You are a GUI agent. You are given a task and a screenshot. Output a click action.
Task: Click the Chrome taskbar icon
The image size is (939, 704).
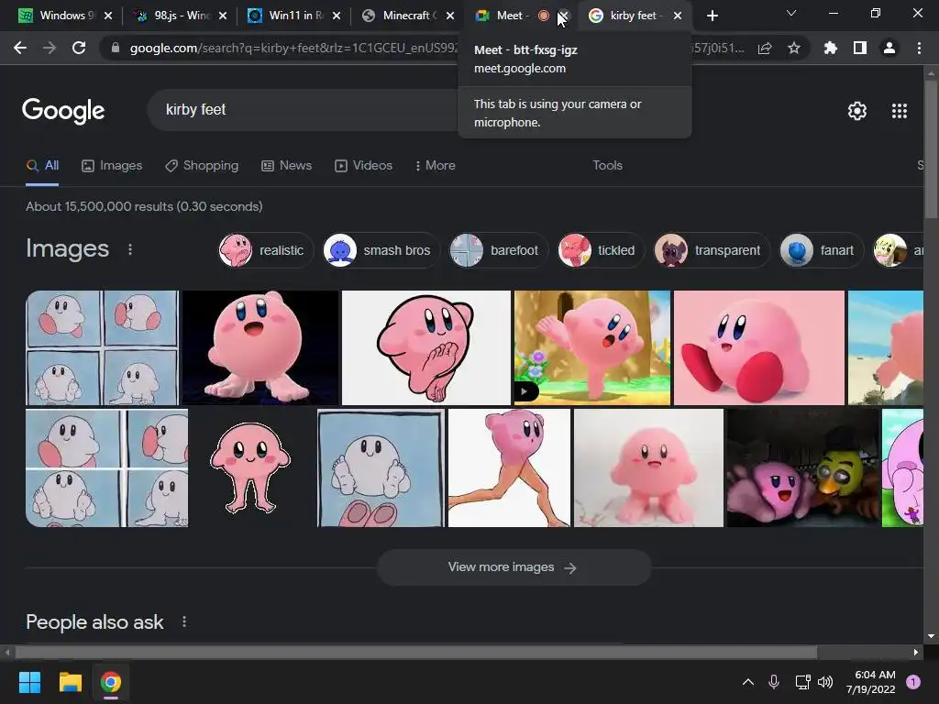click(x=111, y=682)
